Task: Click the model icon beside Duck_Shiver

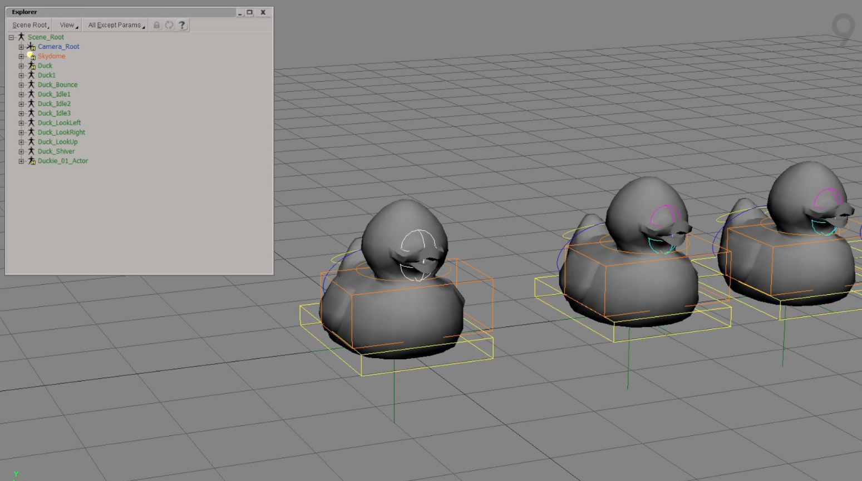Action: pos(31,151)
